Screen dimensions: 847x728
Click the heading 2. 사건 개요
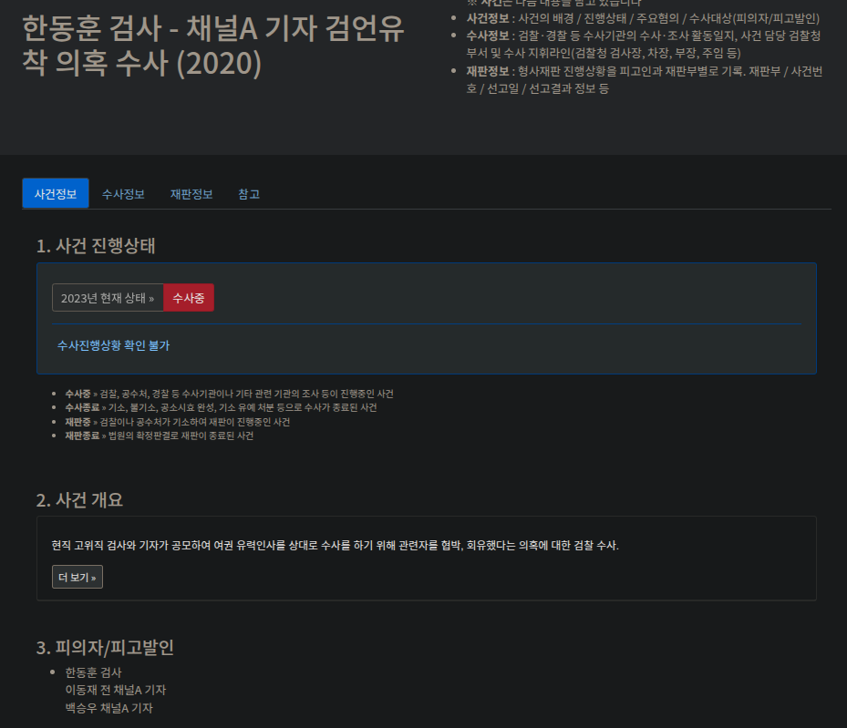tap(79, 500)
